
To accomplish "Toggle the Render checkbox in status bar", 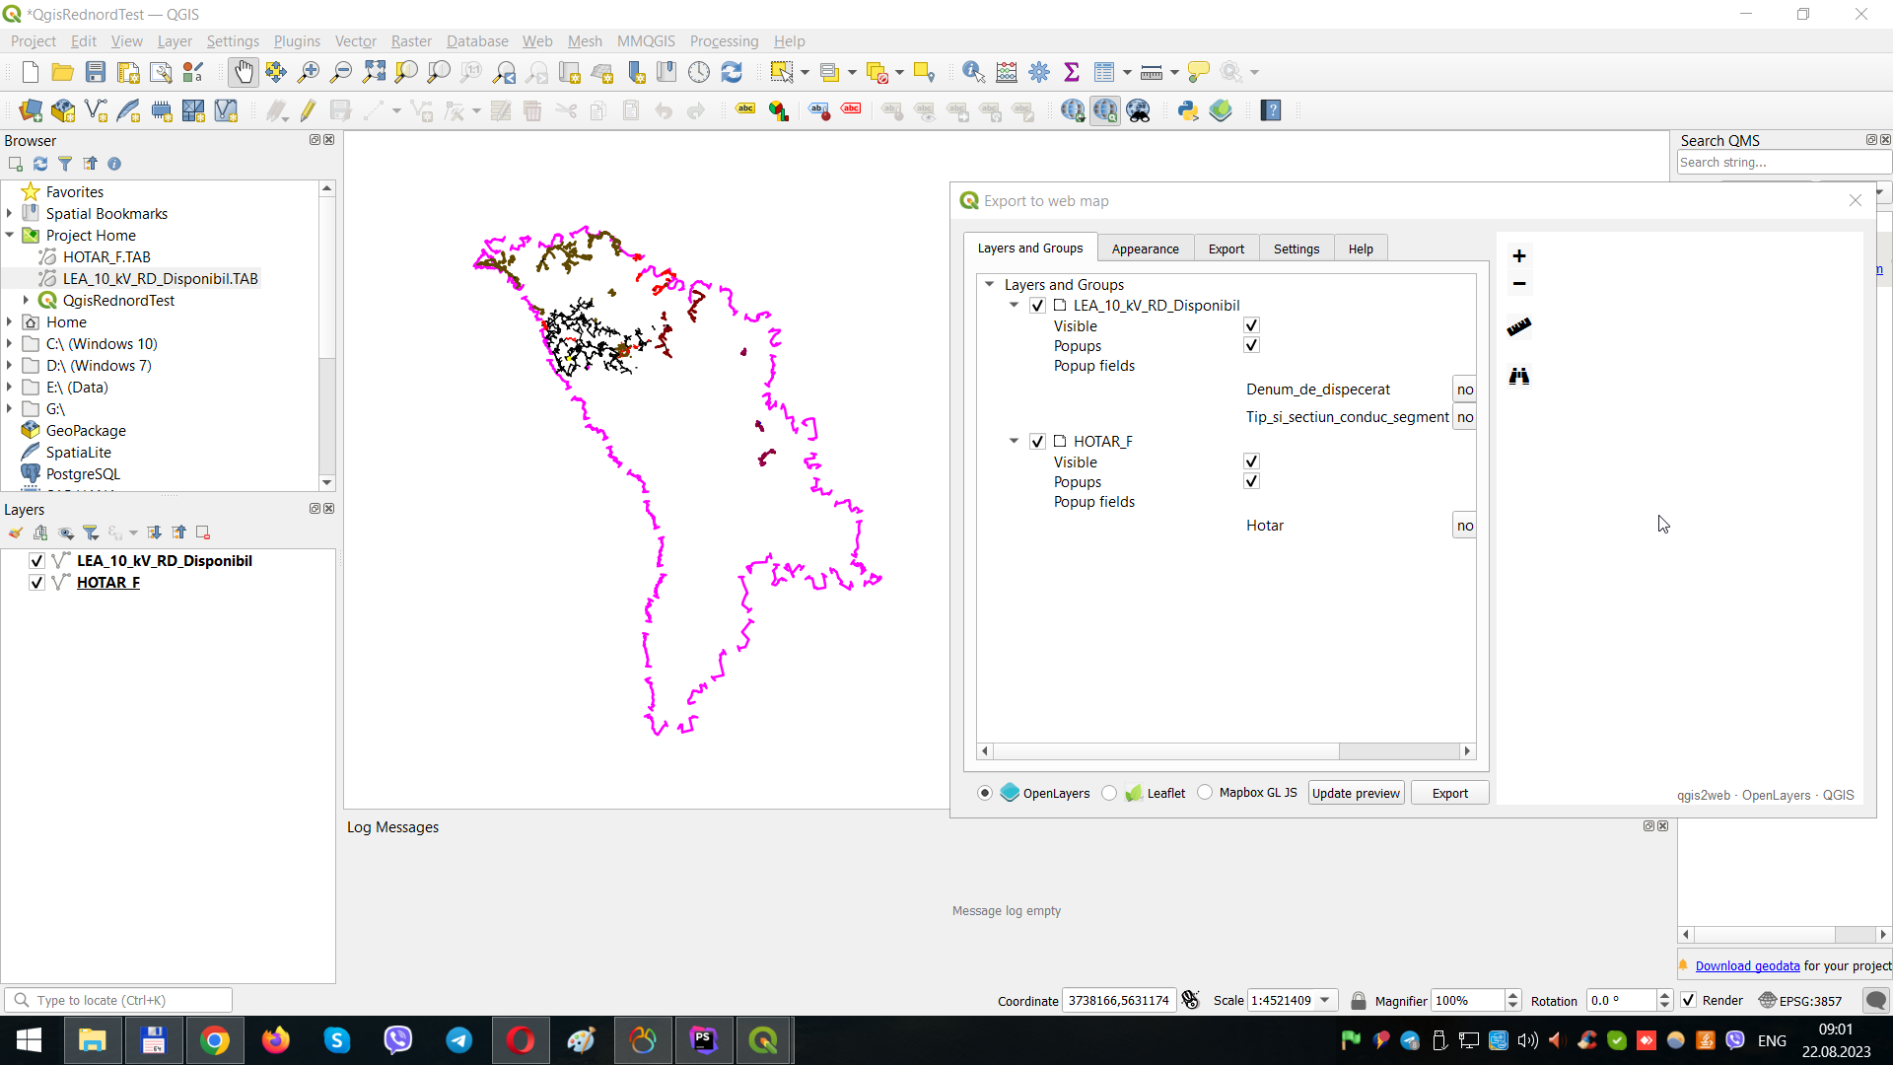I will pyautogui.click(x=1689, y=1000).
